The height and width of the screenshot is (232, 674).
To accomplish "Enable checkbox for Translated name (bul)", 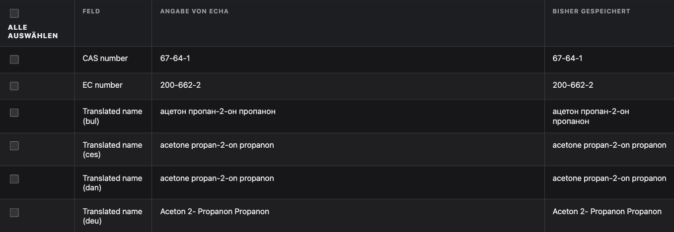I will tap(14, 113).
